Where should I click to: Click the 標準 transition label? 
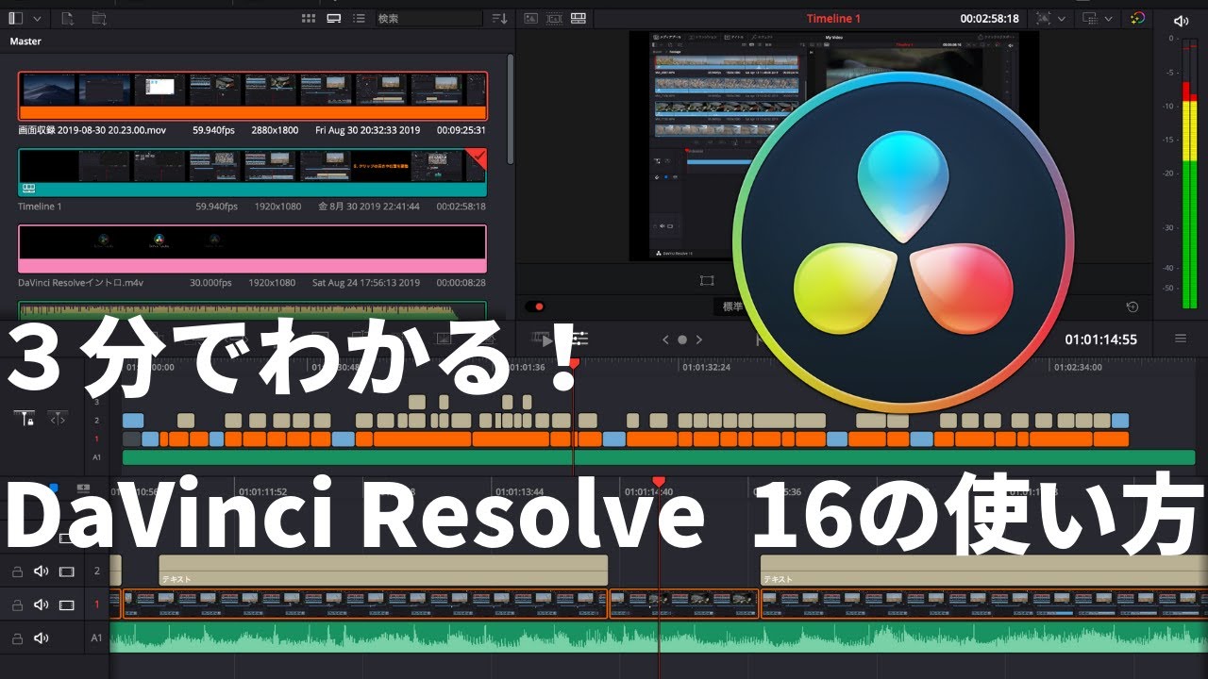[x=733, y=306]
